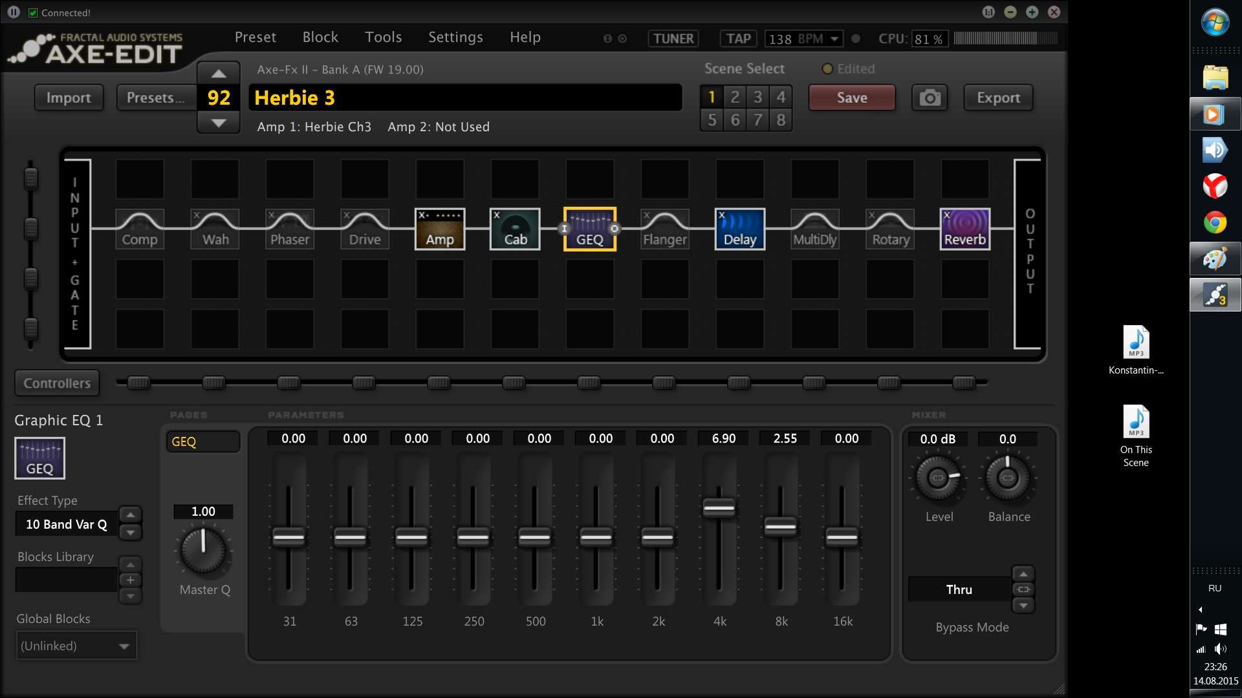Open the Settings menu
The image size is (1242, 698).
click(456, 37)
